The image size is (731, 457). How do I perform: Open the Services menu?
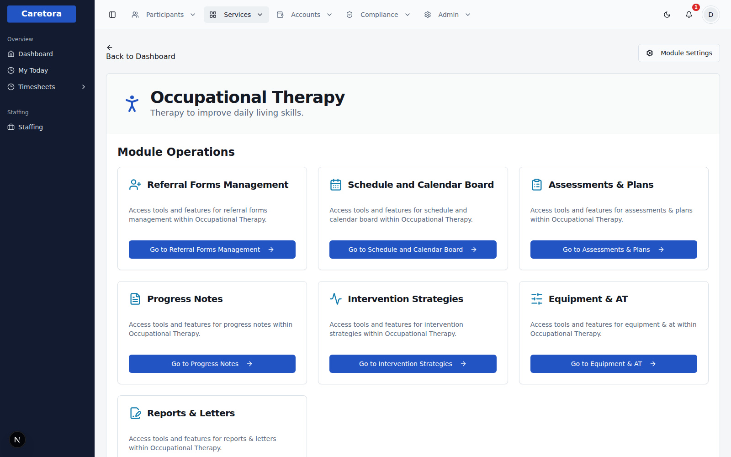[x=236, y=15]
